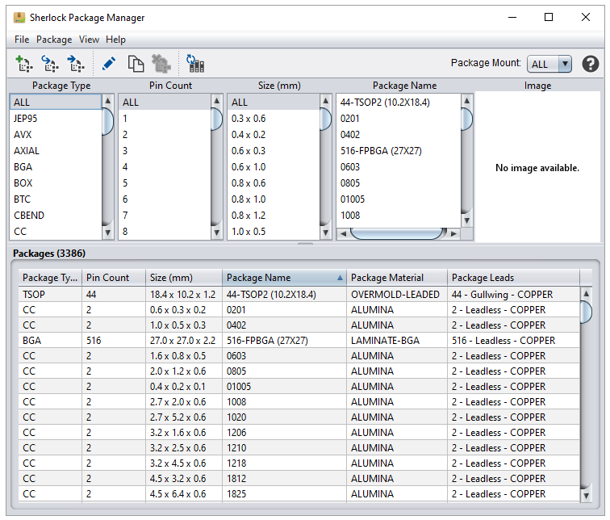610x520 pixels.
Task: Select pin count 7 in filter list
Action: [x=164, y=216]
